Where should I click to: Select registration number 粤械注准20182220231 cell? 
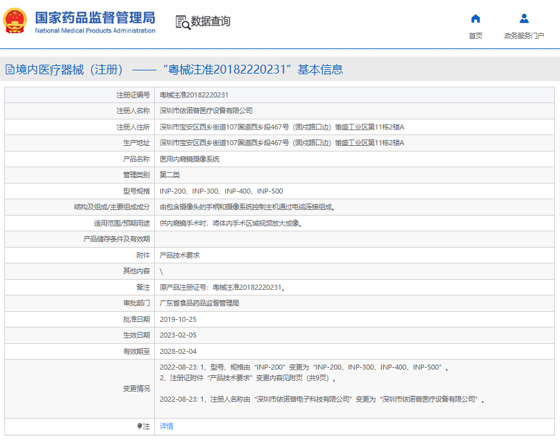pos(194,95)
